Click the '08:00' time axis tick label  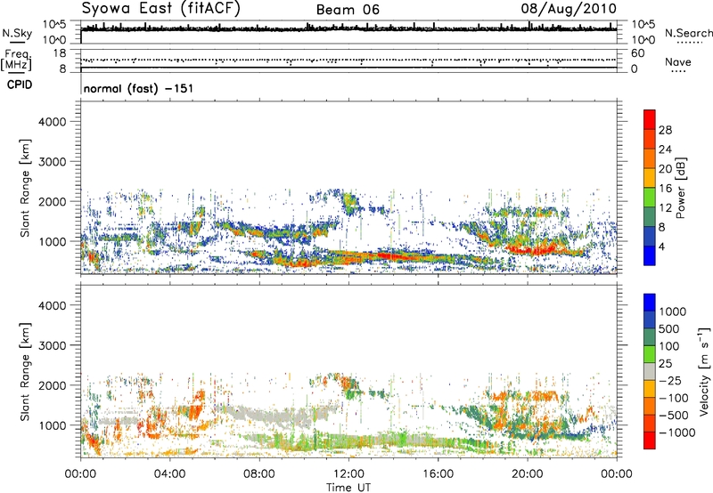[x=259, y=474]
